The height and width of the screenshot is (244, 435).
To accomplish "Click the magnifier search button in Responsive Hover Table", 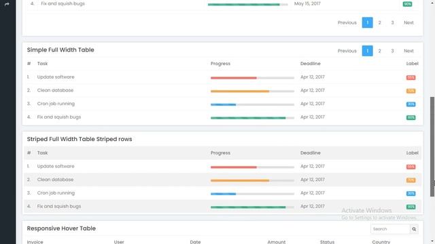I will click(414, 229).
